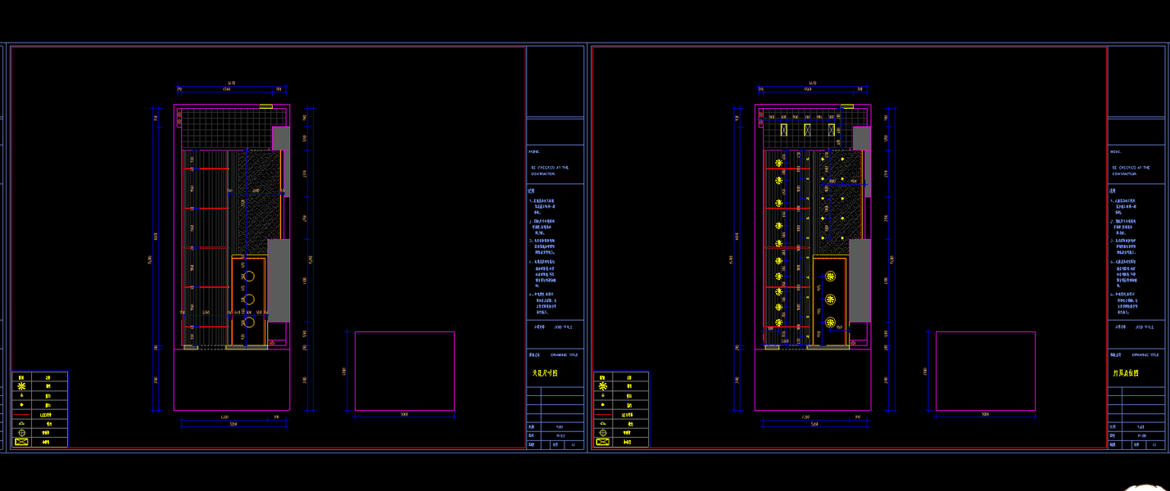This screenshot has height=491, width=1170.
Task: Click the red LED strip line in right legend
Action: [x=603, y=414]
